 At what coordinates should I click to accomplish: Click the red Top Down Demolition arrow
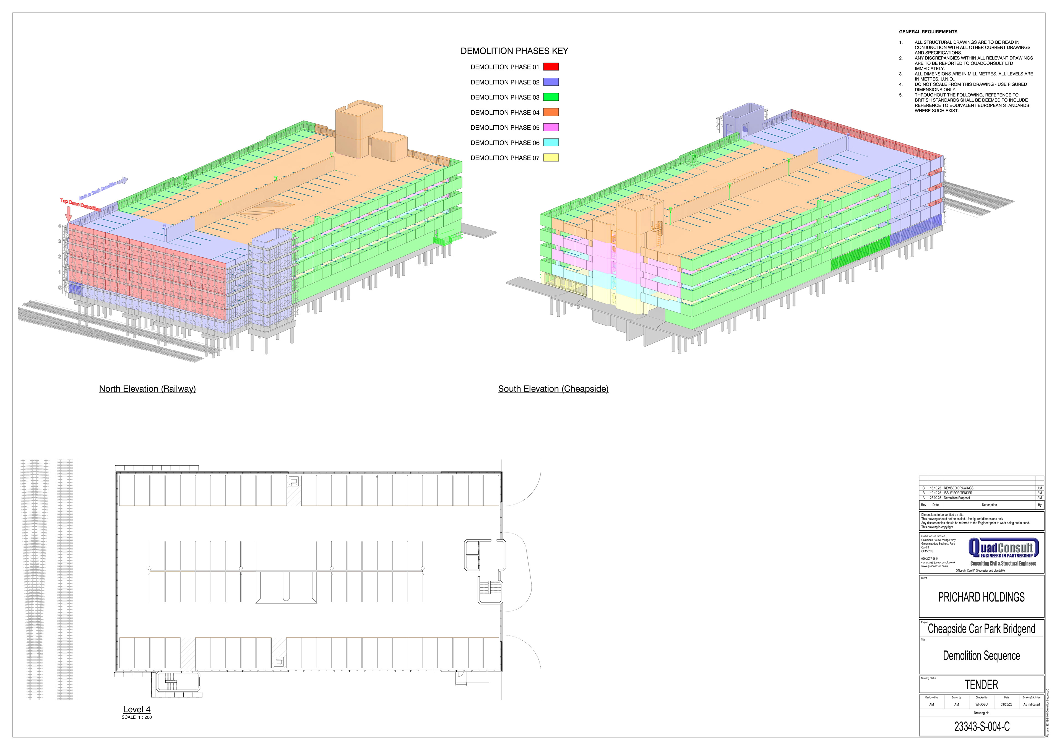click(69, 213)
